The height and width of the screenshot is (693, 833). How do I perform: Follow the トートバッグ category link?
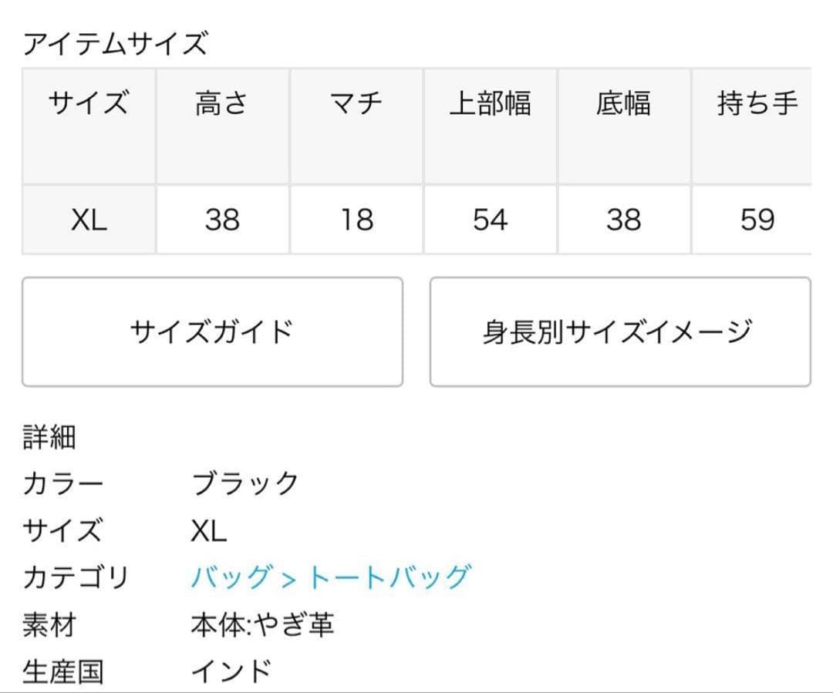pos(389,577)
